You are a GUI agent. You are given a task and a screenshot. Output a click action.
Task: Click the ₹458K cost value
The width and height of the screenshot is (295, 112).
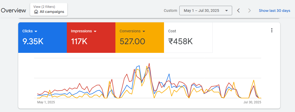pos(180,41)
